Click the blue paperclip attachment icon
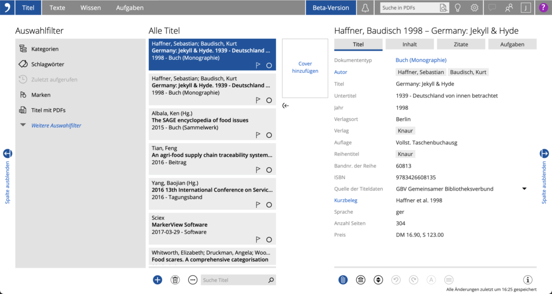Screen dimensions: 552x294 [x=343, y=279]
